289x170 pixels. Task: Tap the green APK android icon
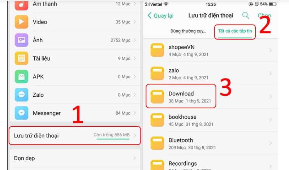22,77
